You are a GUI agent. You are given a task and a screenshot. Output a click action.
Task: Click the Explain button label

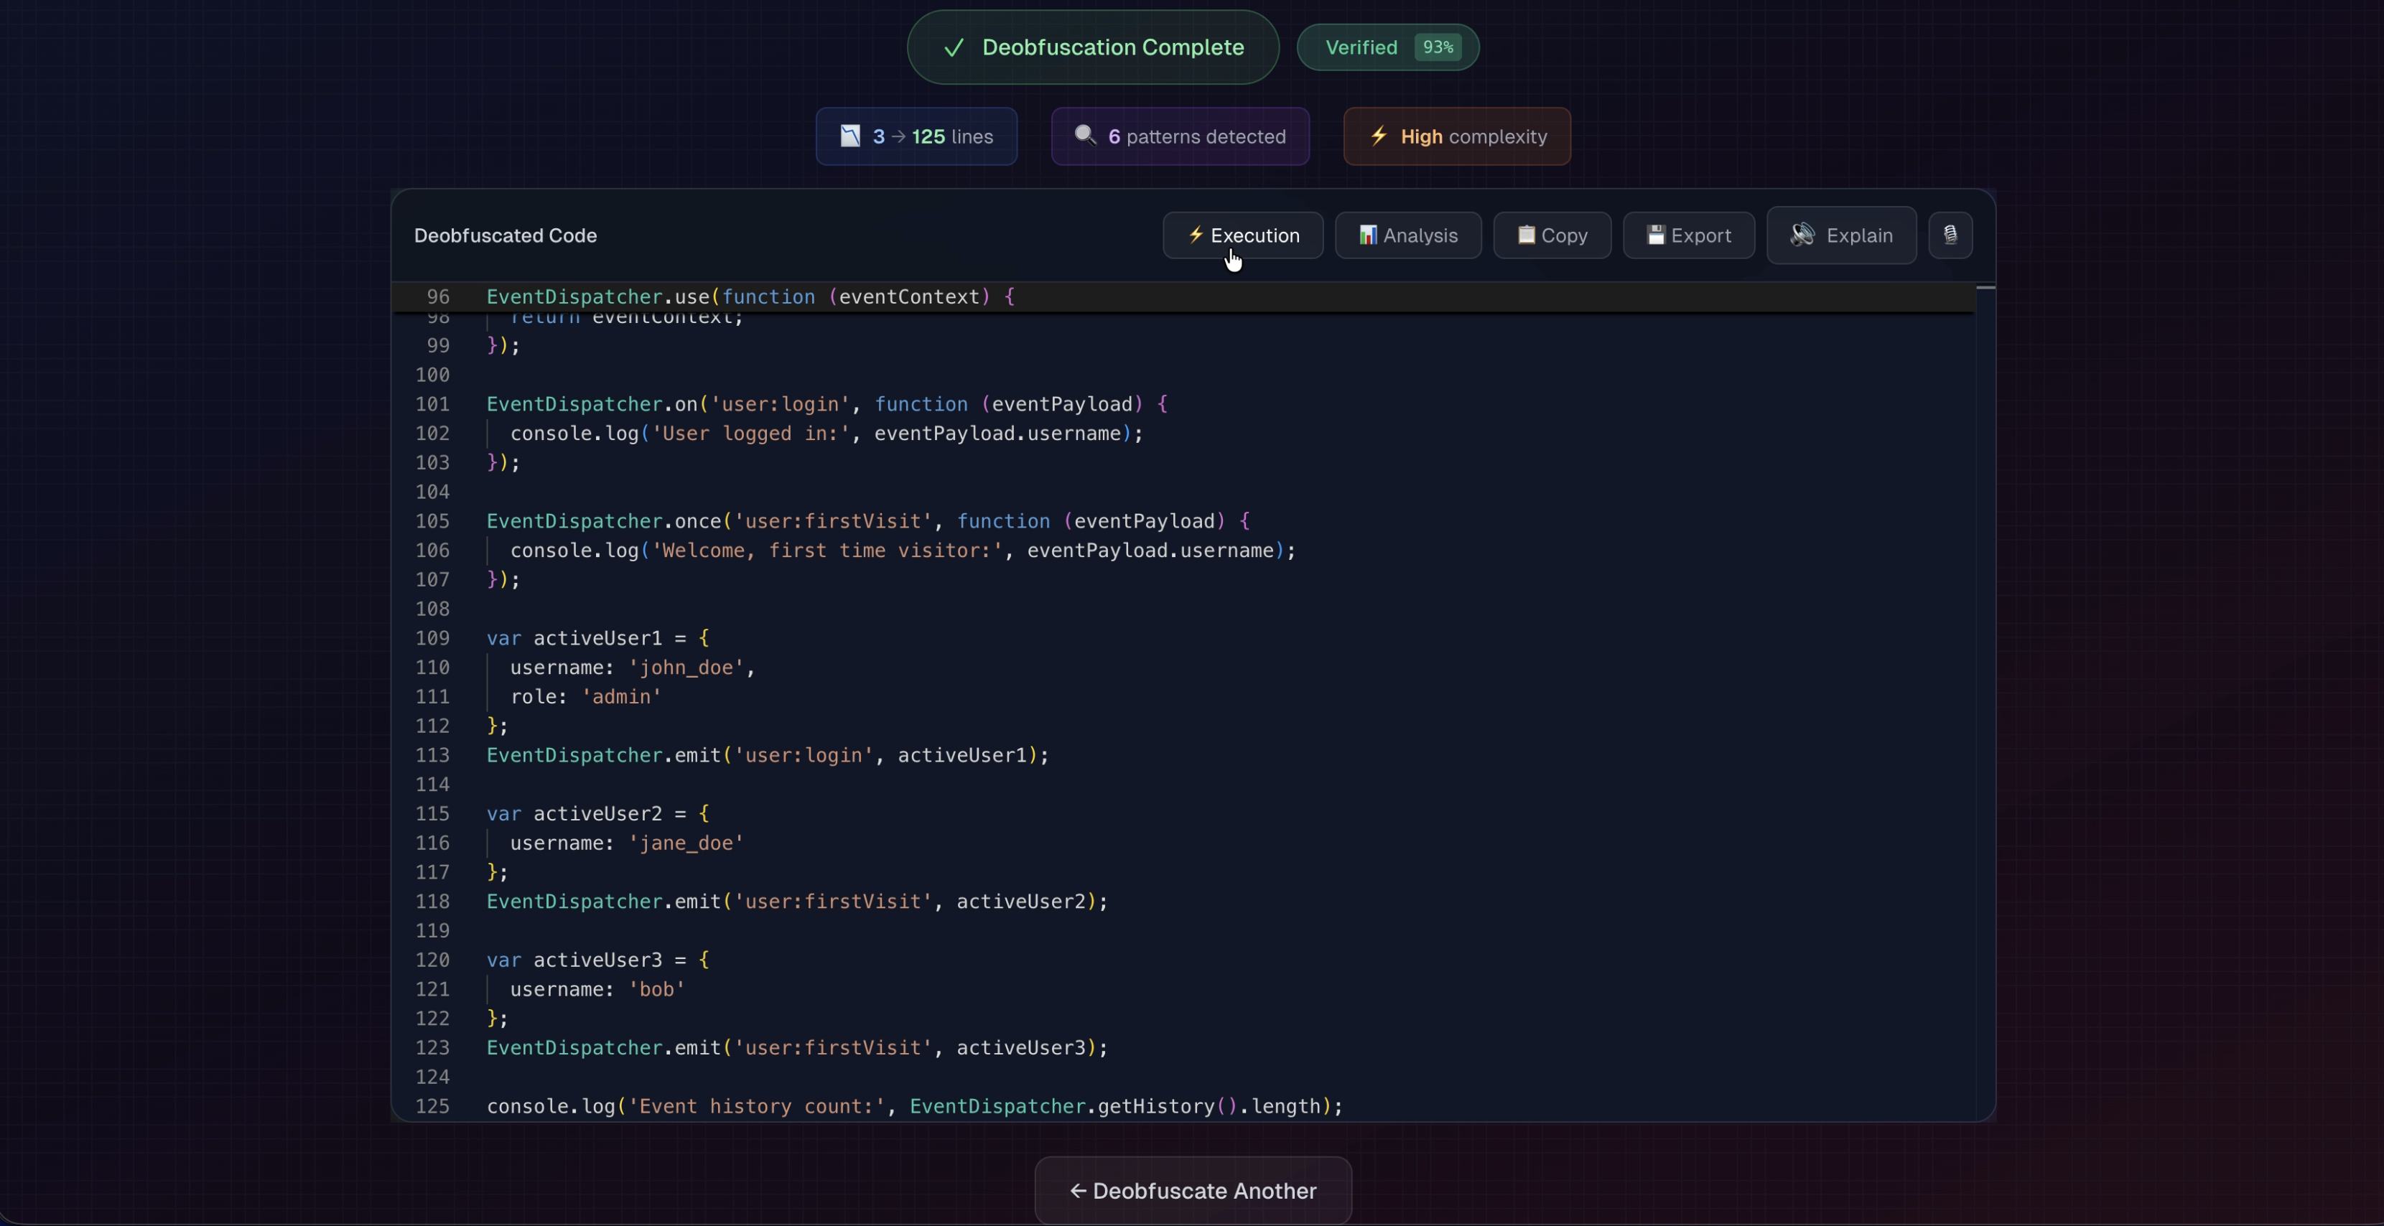coord(1858,235)
